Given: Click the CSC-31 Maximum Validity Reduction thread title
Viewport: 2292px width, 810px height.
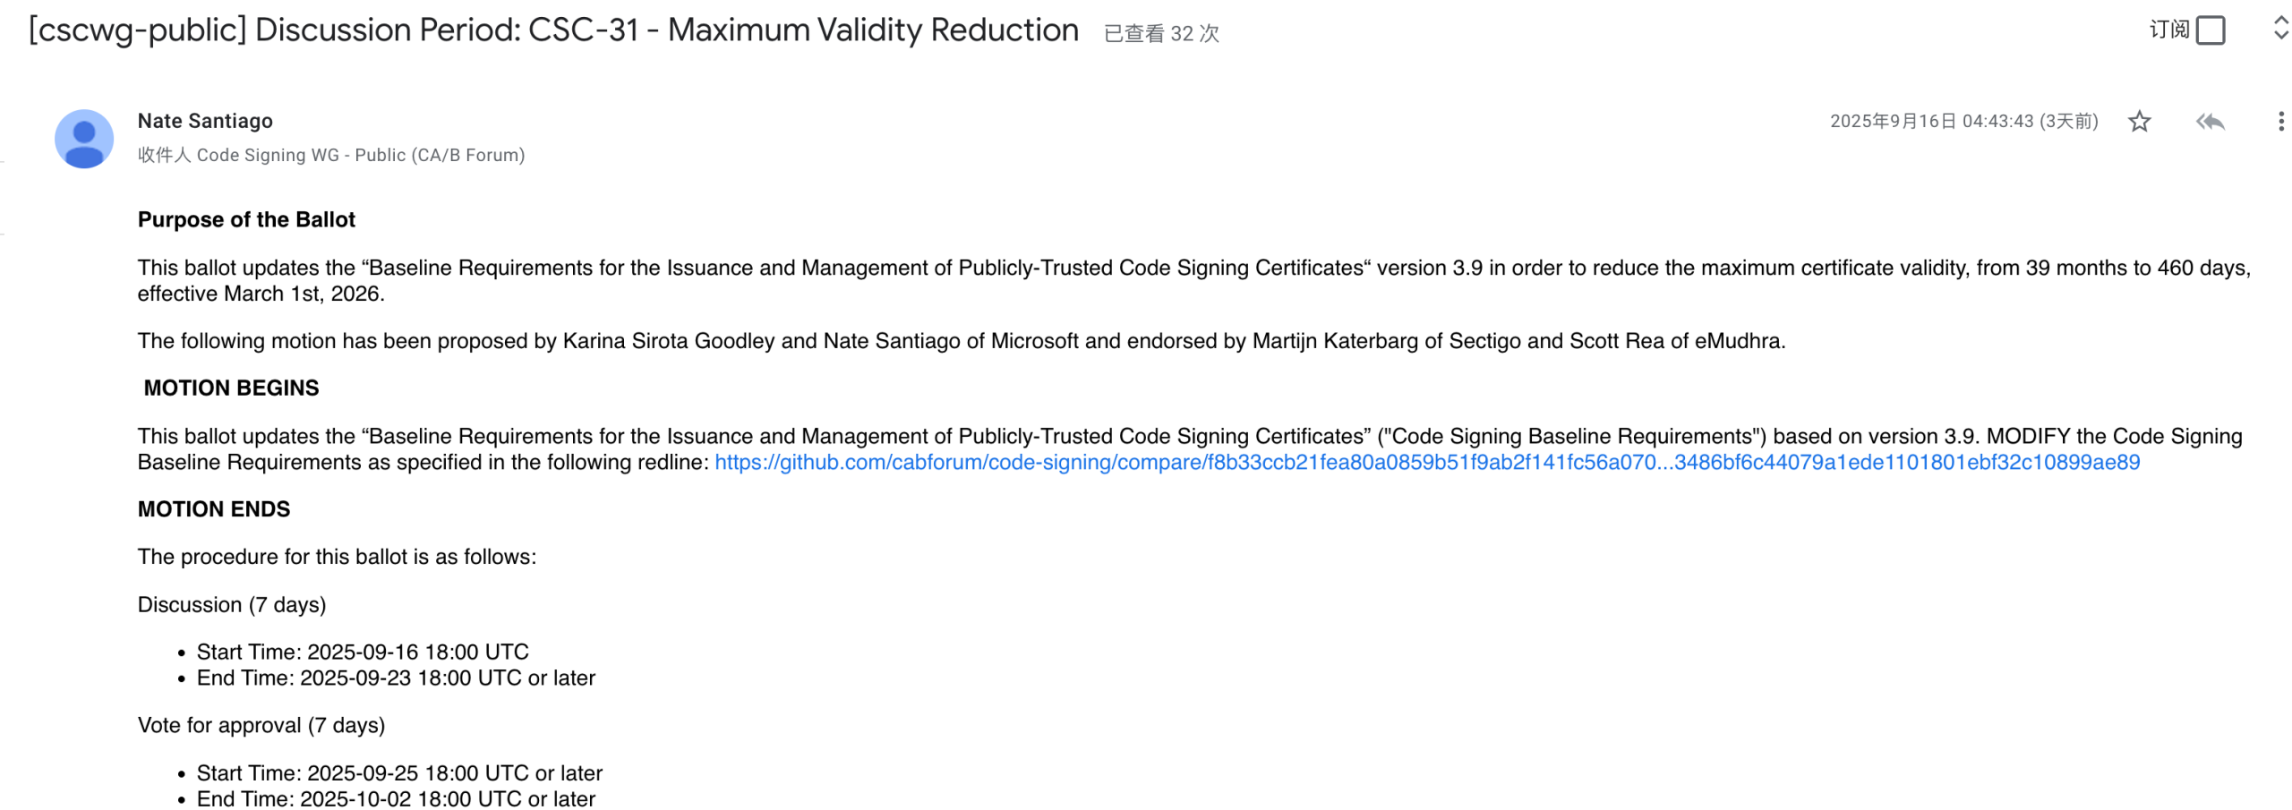Looking at the screenshot, I should point(553,30).
